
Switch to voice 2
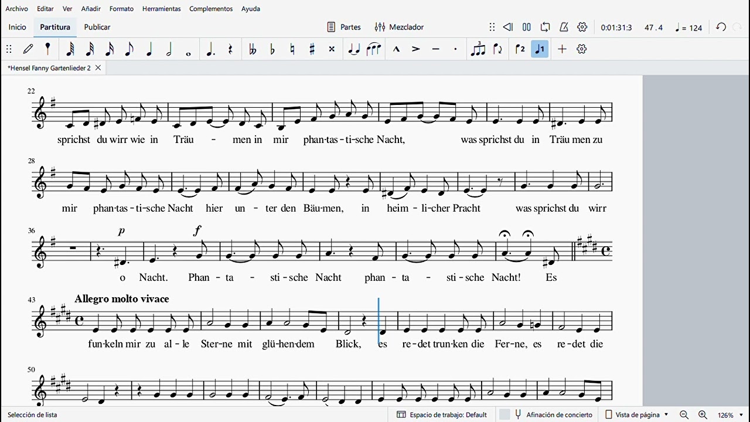[x=520, y=49]
